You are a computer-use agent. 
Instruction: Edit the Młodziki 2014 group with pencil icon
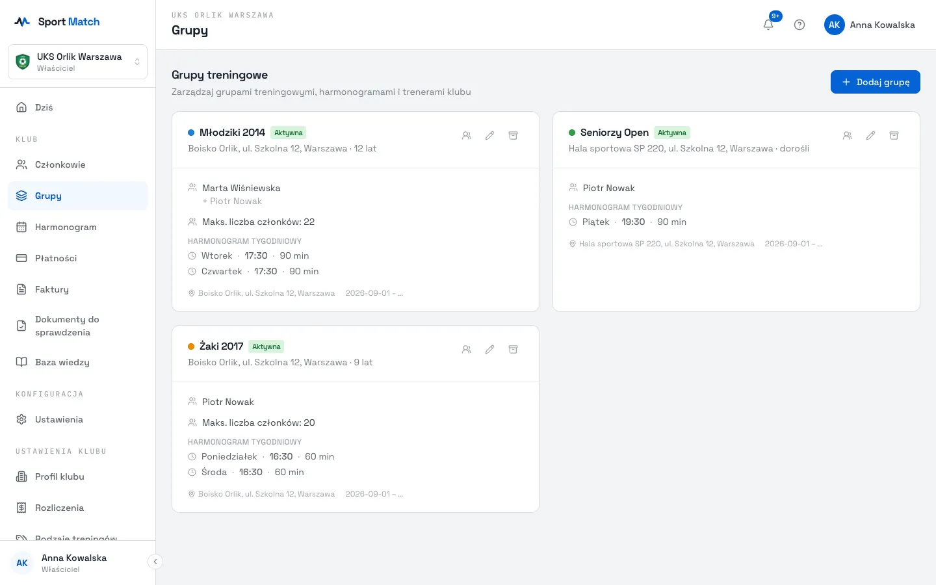490,136
